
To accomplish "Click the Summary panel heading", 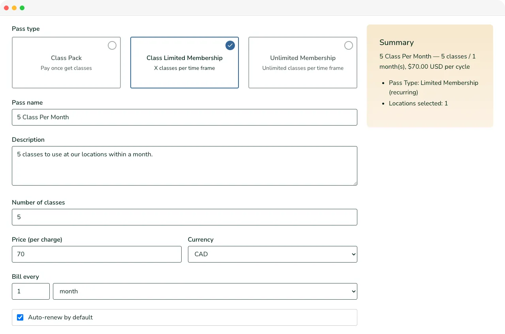I will (396, 42).
